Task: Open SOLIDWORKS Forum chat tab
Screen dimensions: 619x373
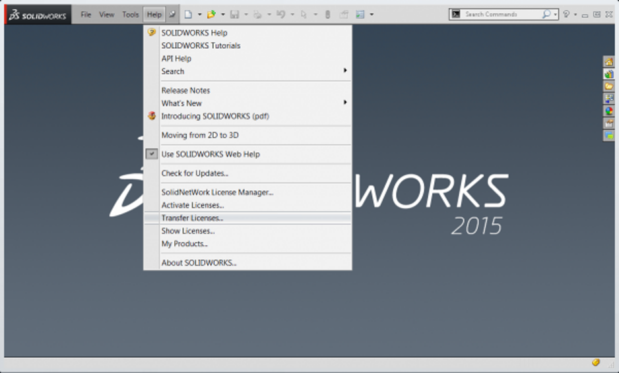Action: click(608, 136)
